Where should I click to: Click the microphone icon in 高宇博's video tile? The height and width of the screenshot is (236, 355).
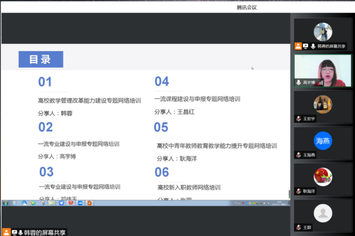pos(299,82)
